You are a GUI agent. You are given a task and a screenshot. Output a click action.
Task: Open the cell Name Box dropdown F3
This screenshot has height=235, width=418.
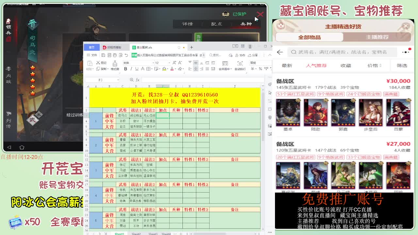pos(118,80)
